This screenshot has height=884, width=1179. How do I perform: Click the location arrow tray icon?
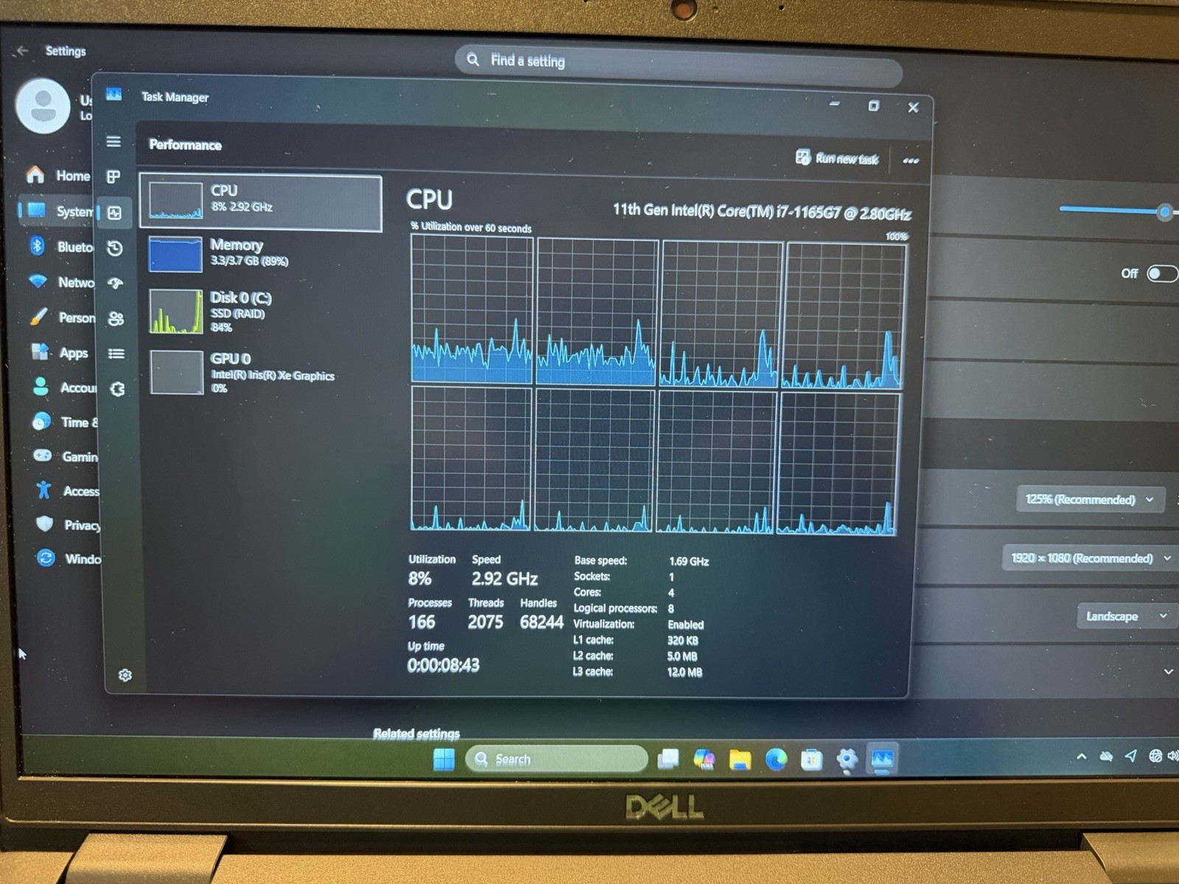tap(1131, 756)
